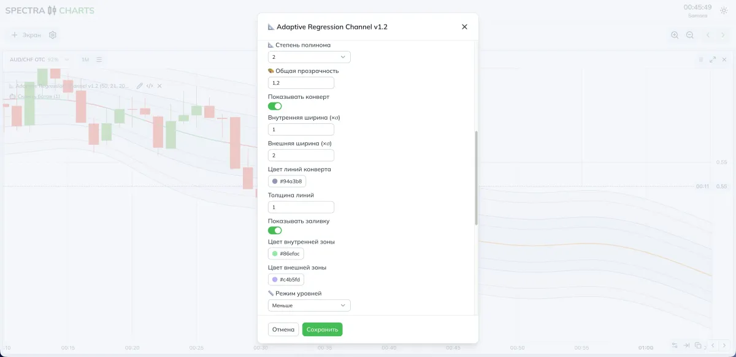Click the zoom in magnifier icon
The height and width of the screenshot is (357, 736).
[x=675, y=36]
